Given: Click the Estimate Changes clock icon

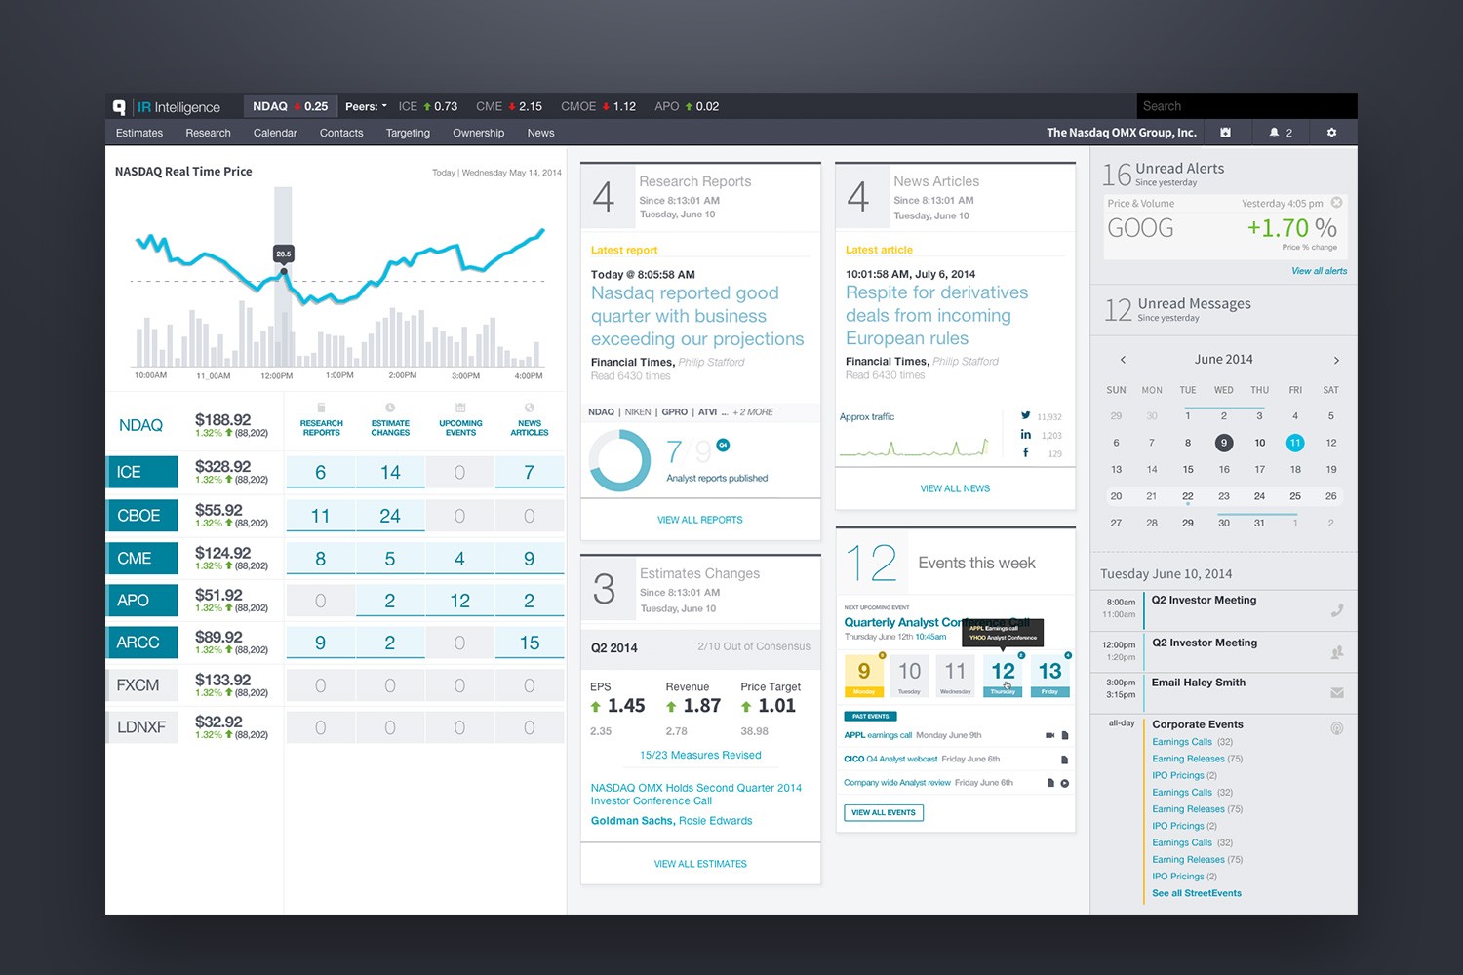Looking at the screenshot, I should 390,408.
